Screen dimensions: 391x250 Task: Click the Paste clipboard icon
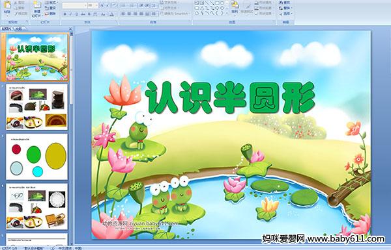point(7,5)
